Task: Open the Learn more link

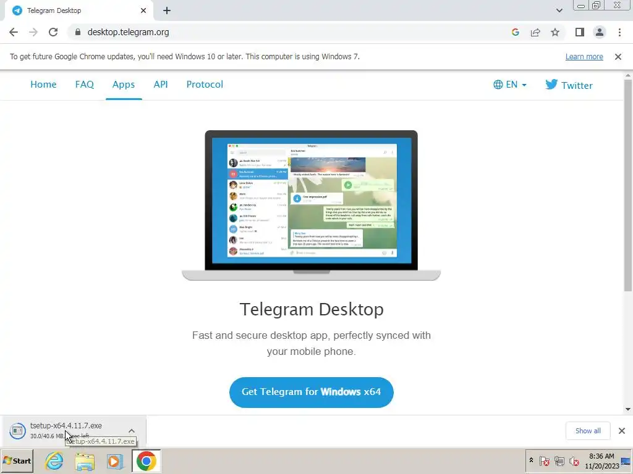Action: pos(584,56)
